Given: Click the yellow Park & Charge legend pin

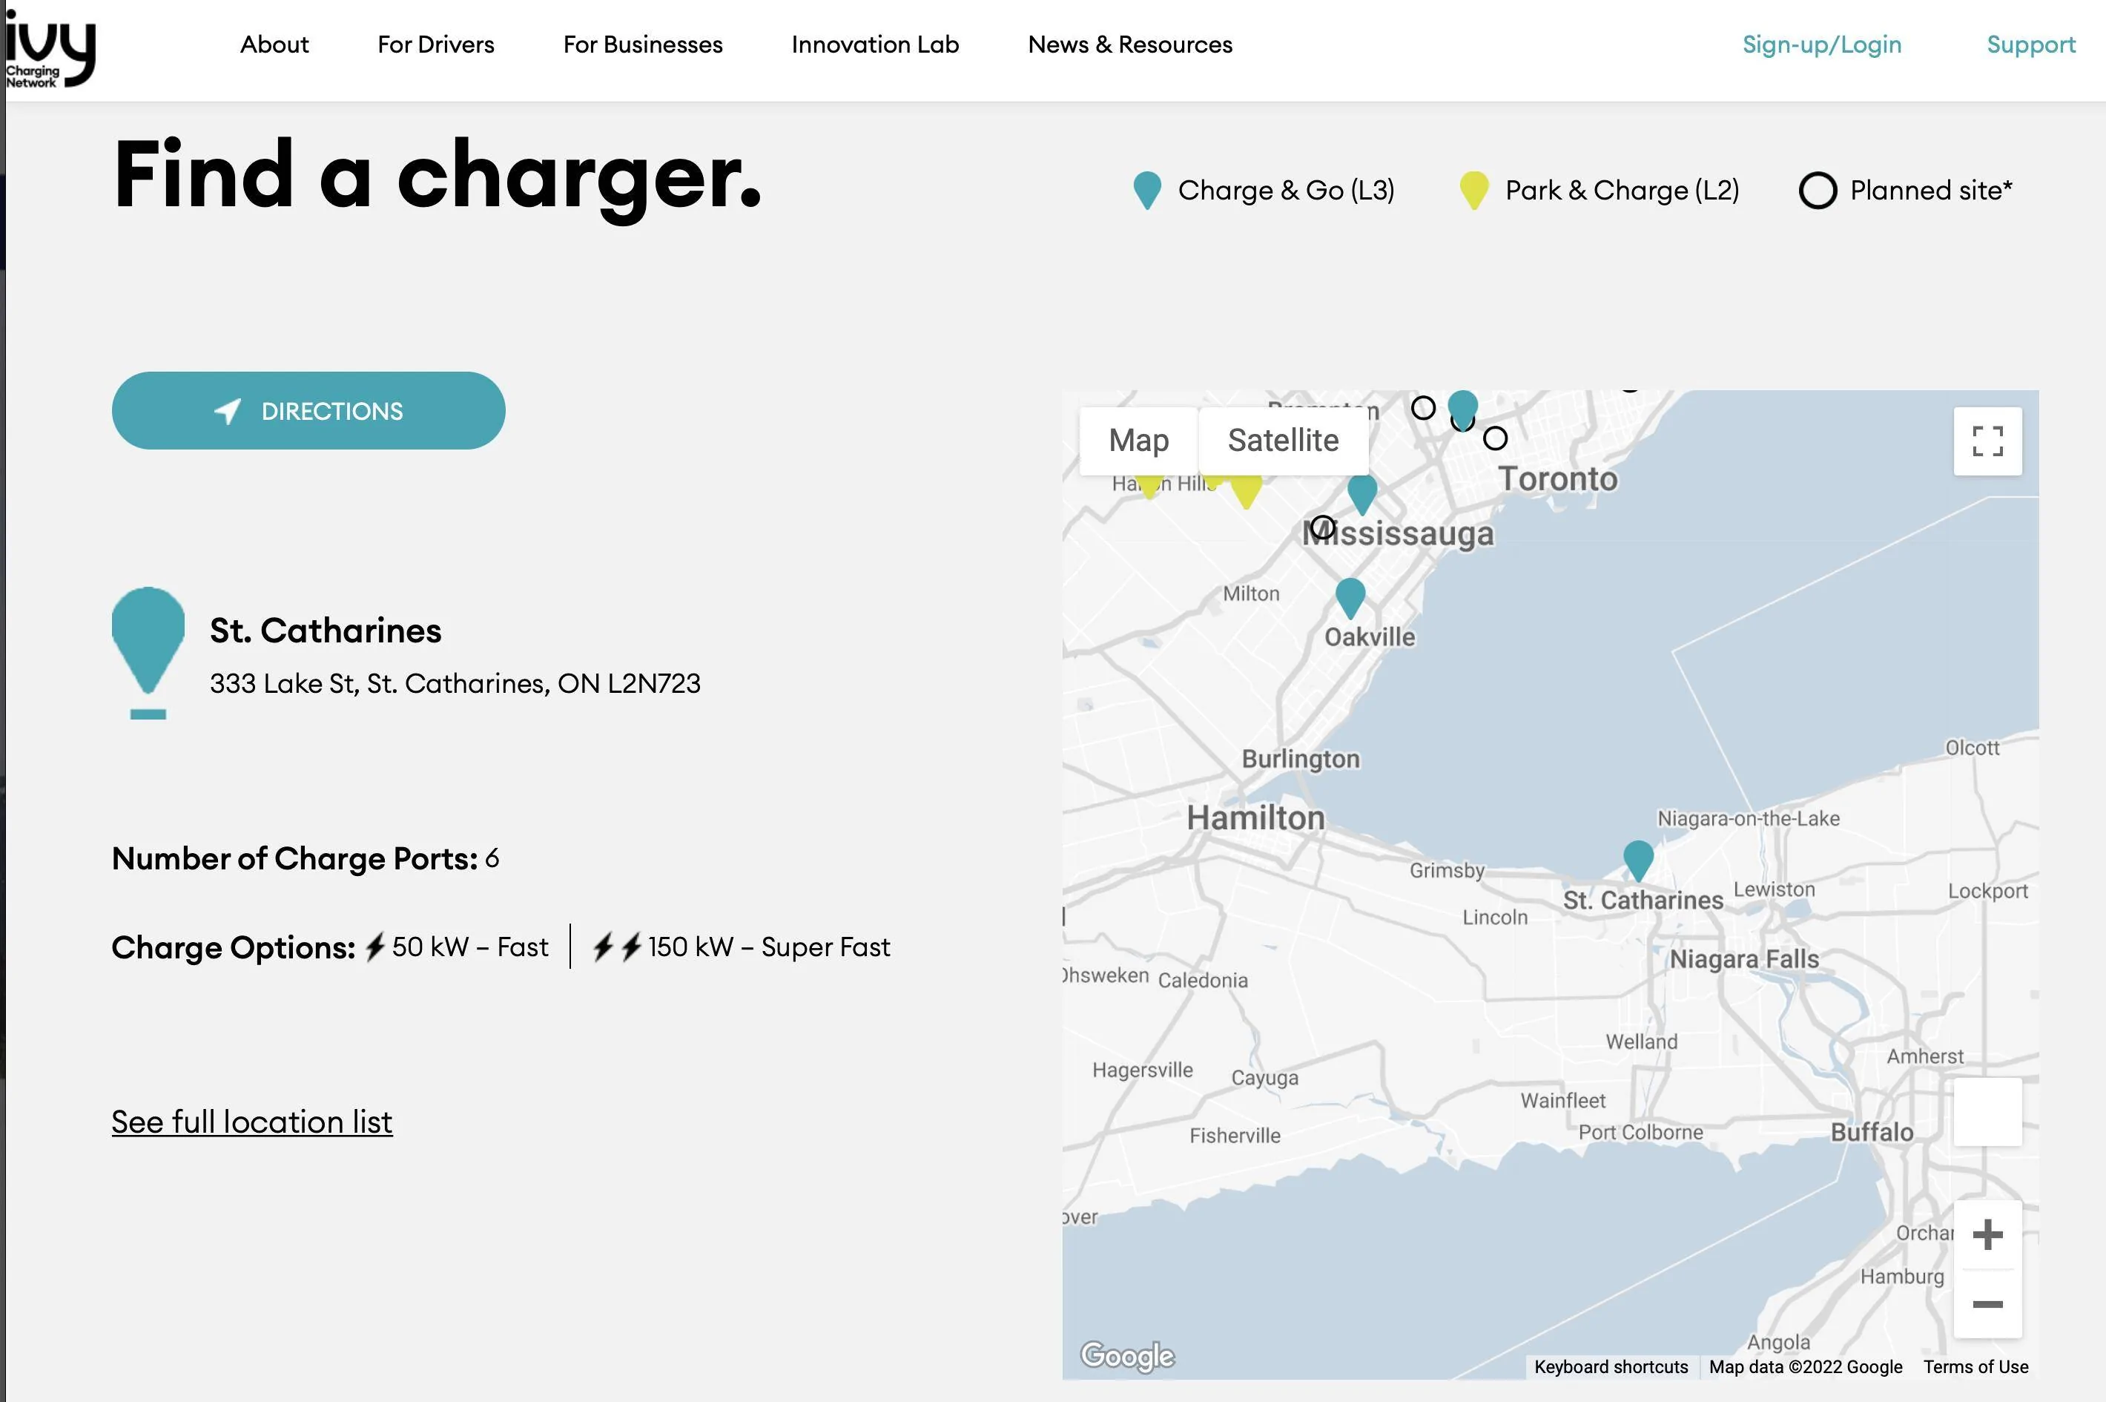Looking at the screenshot, I should click(x=1473, y=191).
